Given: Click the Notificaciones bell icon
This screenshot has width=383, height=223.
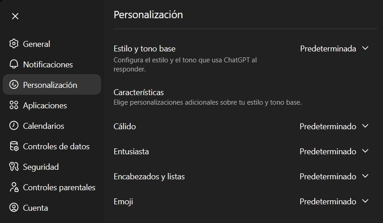Looking at the screenshot, I should click(14, 65).
